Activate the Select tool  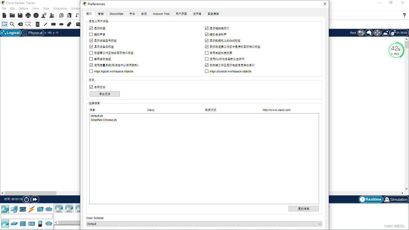[x=5, y=24]
